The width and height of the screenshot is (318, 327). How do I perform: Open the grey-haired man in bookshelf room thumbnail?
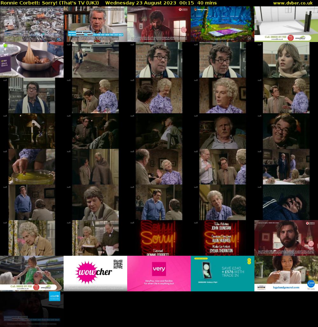[x=95, y=24]
